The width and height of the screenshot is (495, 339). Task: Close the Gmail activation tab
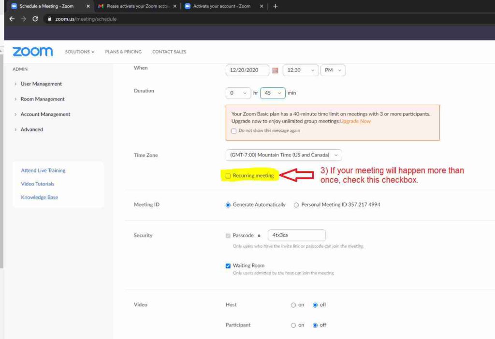[175, 6]
